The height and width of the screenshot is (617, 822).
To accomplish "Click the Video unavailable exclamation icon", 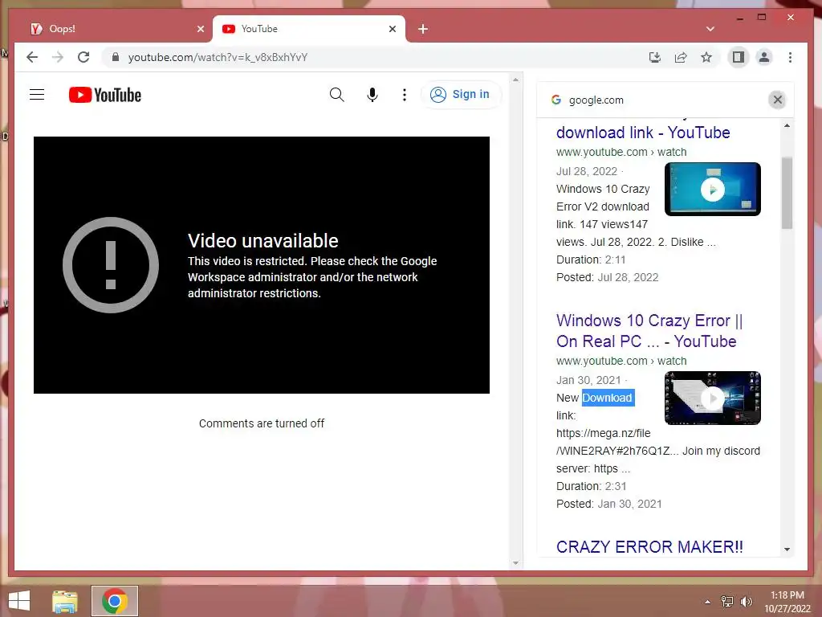I will (x=111, y=265).
